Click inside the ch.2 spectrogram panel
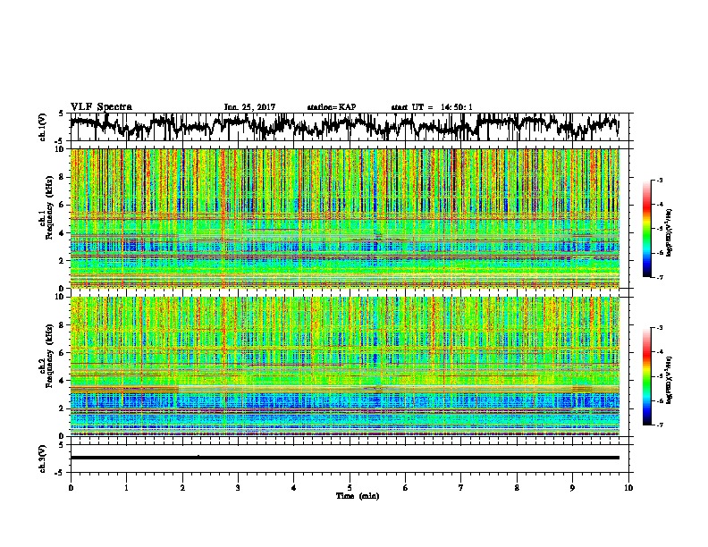 tap(345, 366)
